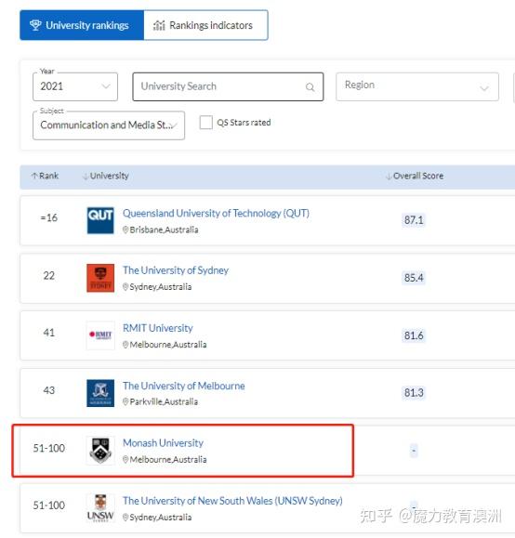Click UNSW's 51-100 rank value

[48, 505]
